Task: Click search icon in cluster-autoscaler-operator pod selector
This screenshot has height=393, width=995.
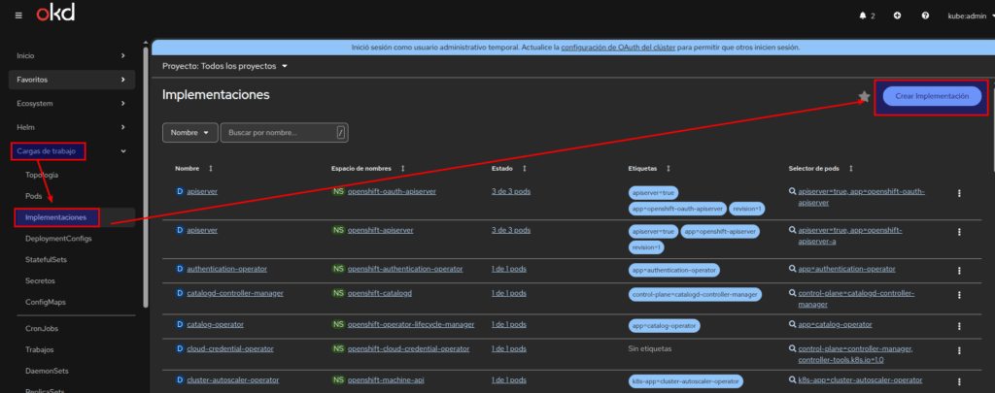Action: (791, 380)
